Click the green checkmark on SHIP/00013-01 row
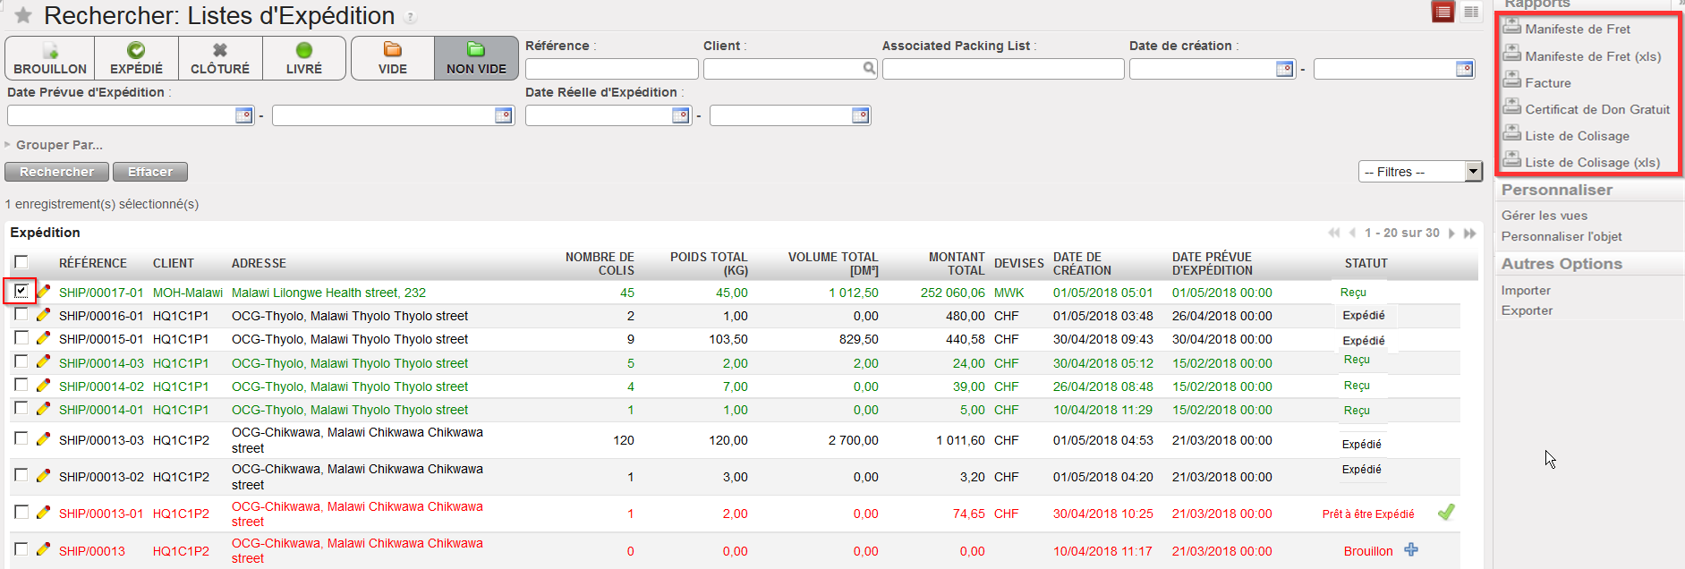The height and width of the screenshot is (569, 1685). (x=1445, y=513)
